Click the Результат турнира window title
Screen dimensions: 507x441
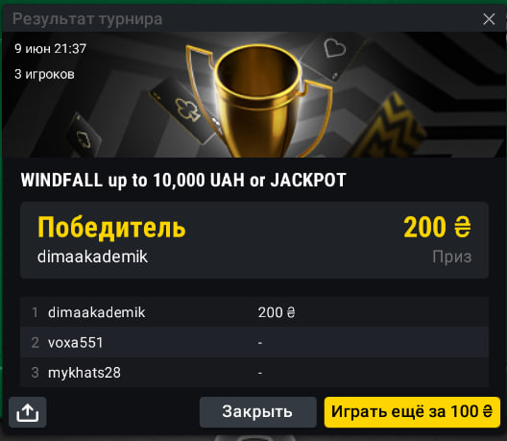87,19
